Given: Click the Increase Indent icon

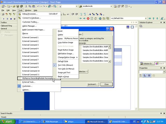Looking at the screenshot, I should [77, 14].
